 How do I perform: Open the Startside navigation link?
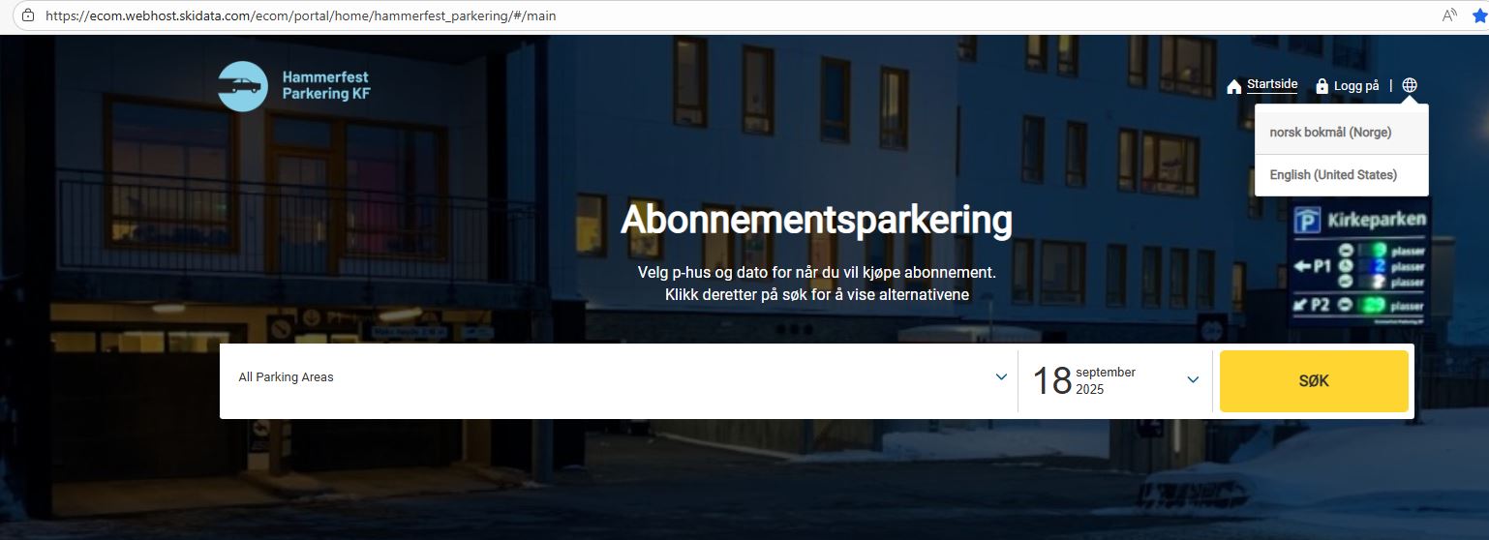[x=1272, y=84]
